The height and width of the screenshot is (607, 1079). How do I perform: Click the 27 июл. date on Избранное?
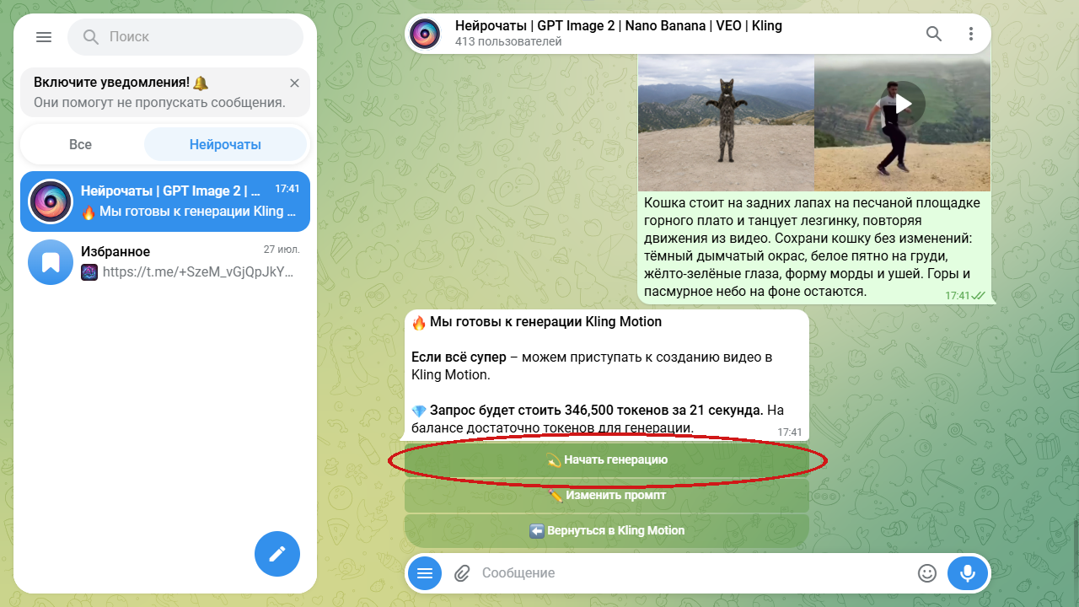[x=282, y=250]
